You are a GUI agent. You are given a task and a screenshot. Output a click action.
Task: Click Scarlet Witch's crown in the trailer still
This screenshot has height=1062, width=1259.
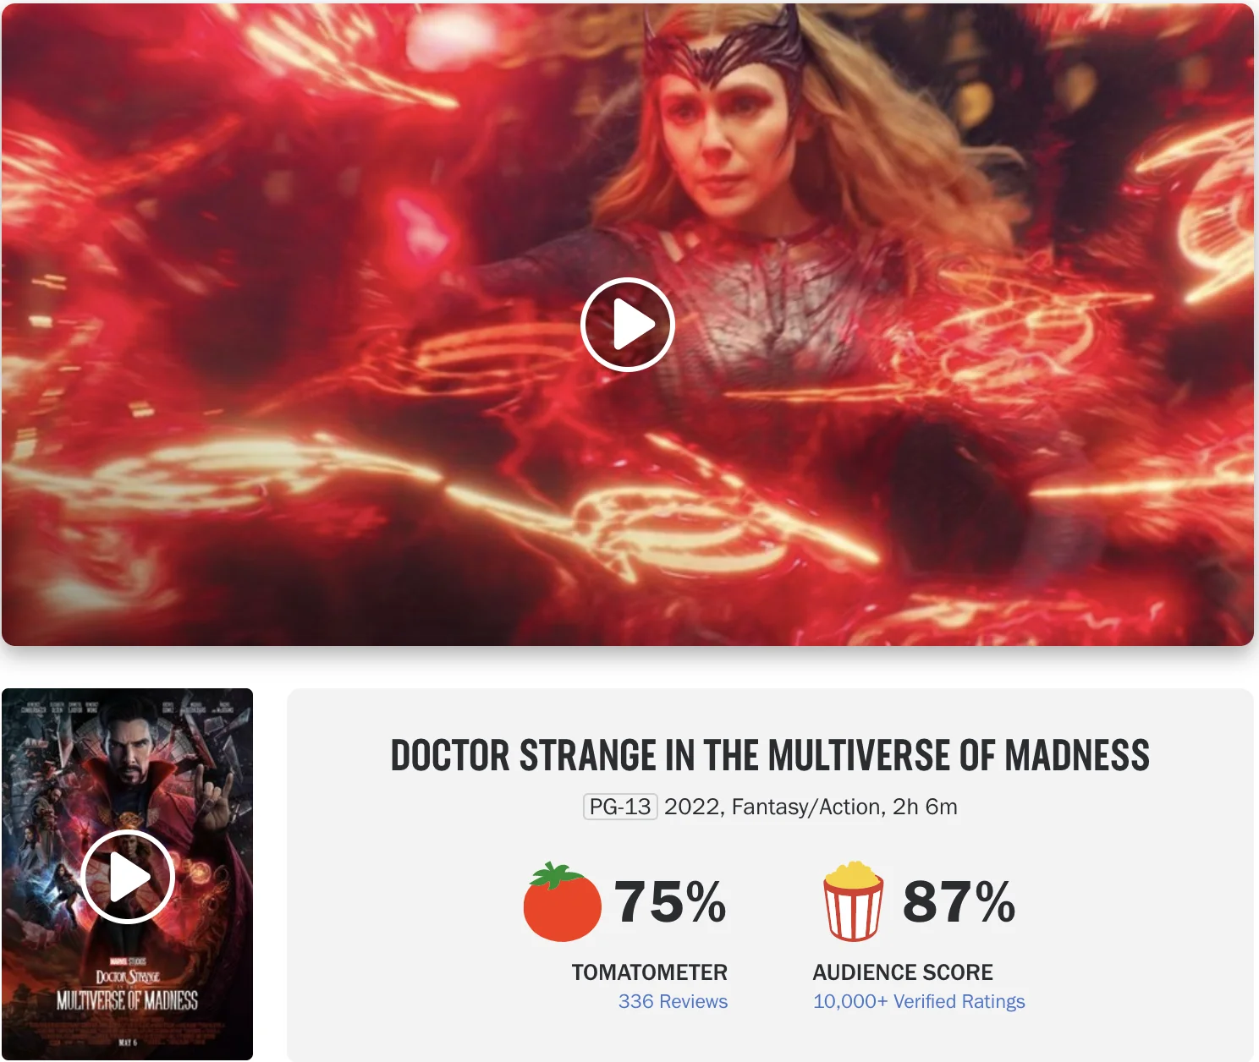(723, 47)
